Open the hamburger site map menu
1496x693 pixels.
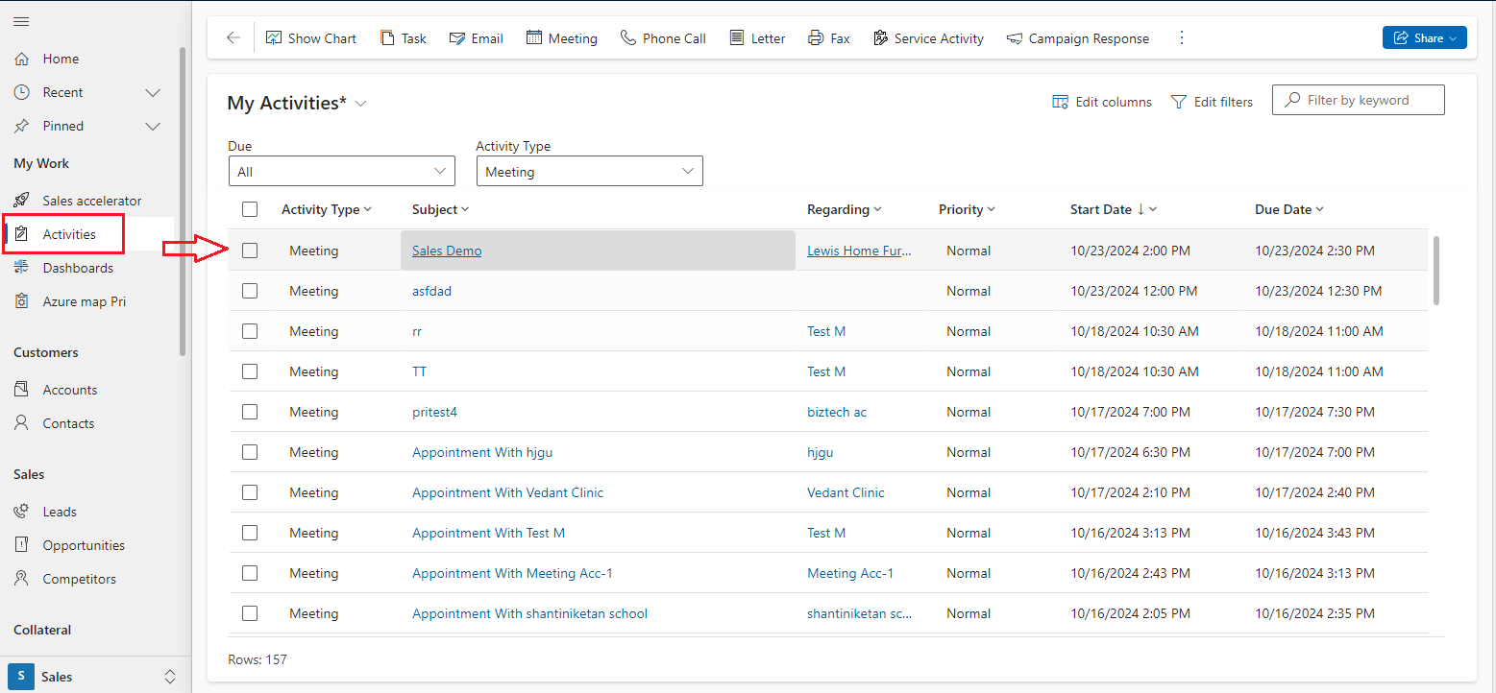[x=21, y=21]
